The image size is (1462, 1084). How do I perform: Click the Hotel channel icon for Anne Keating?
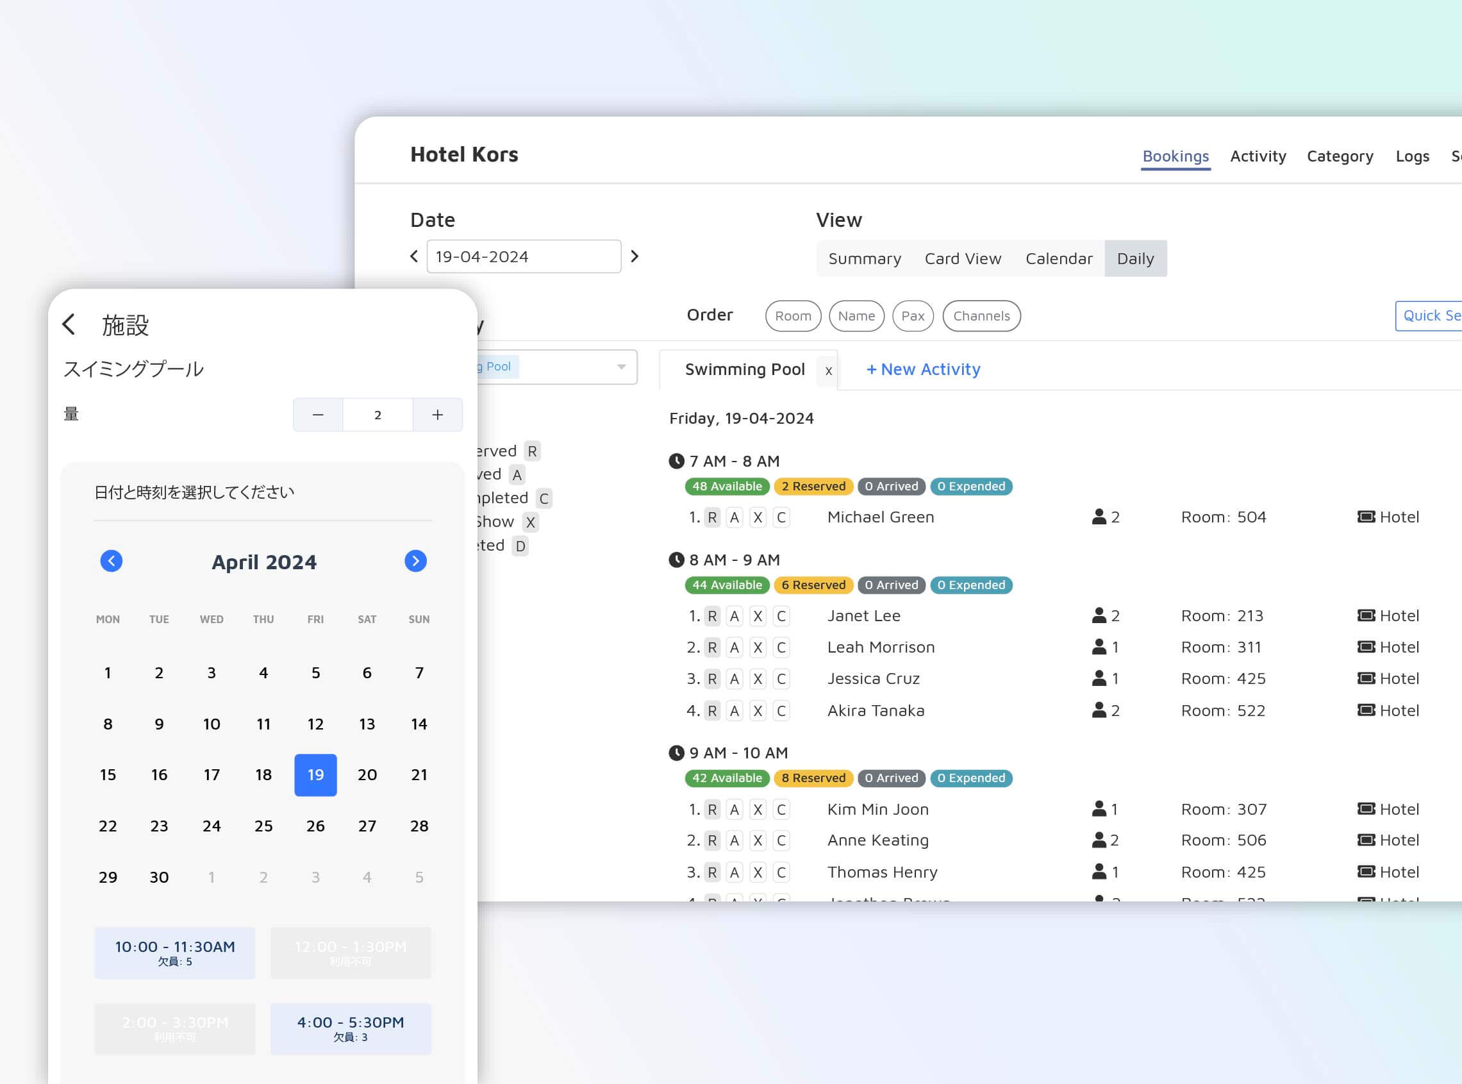(1366, 839)
